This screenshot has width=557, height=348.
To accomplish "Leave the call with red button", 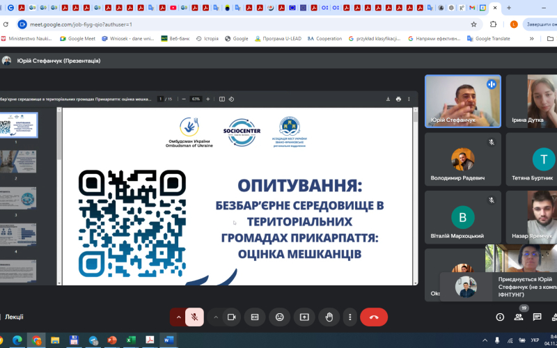I will pyautogui.click(x=374, y=317).
